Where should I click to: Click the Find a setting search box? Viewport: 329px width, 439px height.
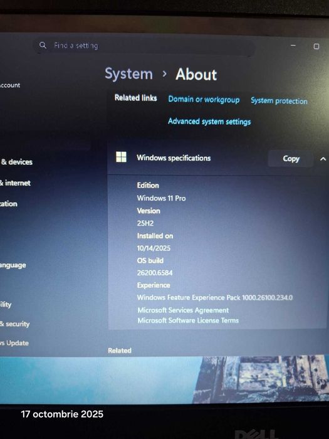144,46
